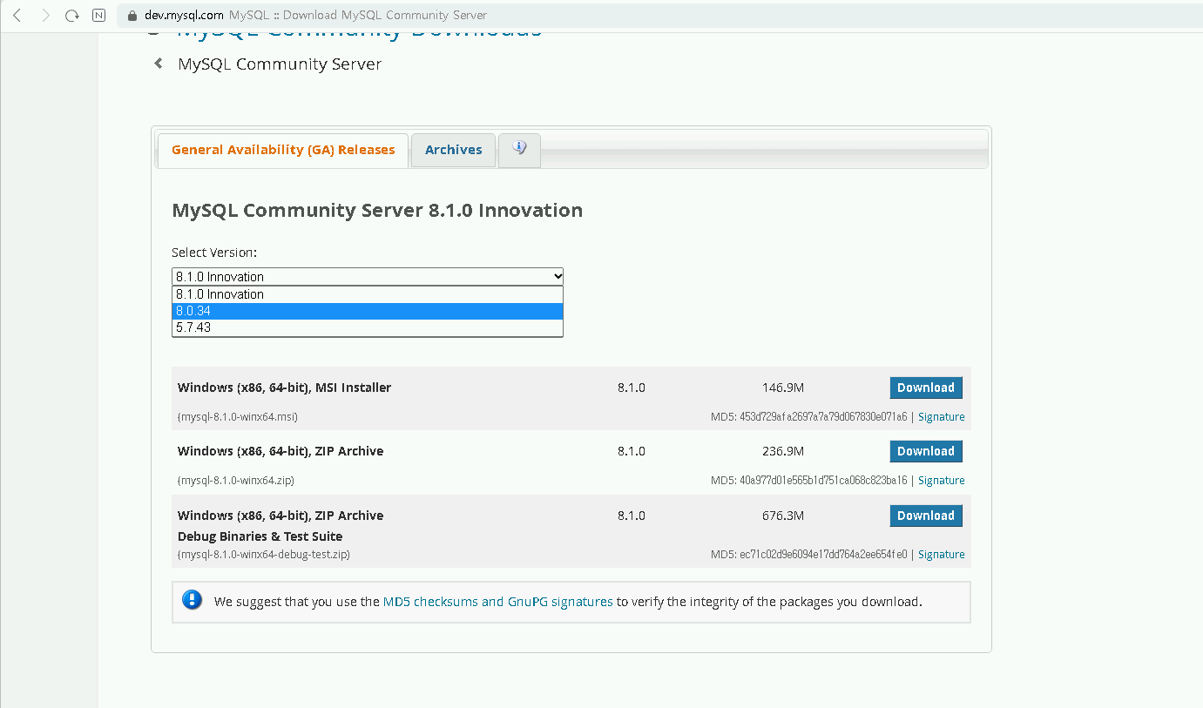Screen dimensions: 1203x708
Task: Click the N extension icon in toolbar
Action: point(99,15)
